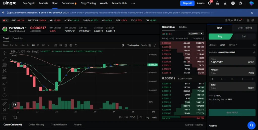Open the user profile icon

click(217, 3)
